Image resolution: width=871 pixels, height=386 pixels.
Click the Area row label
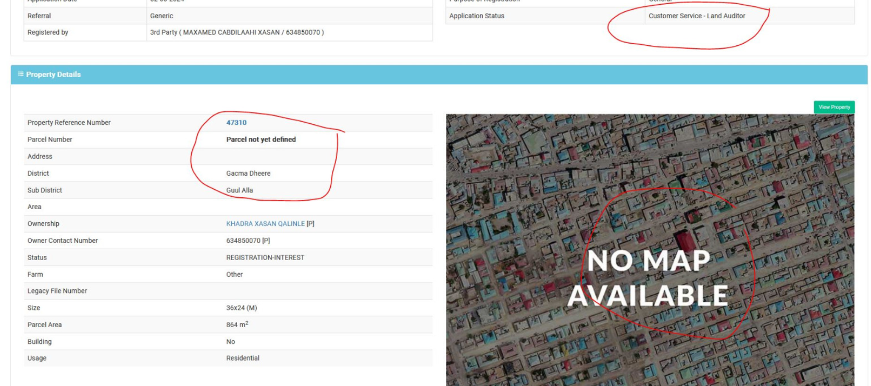(34, 207)
